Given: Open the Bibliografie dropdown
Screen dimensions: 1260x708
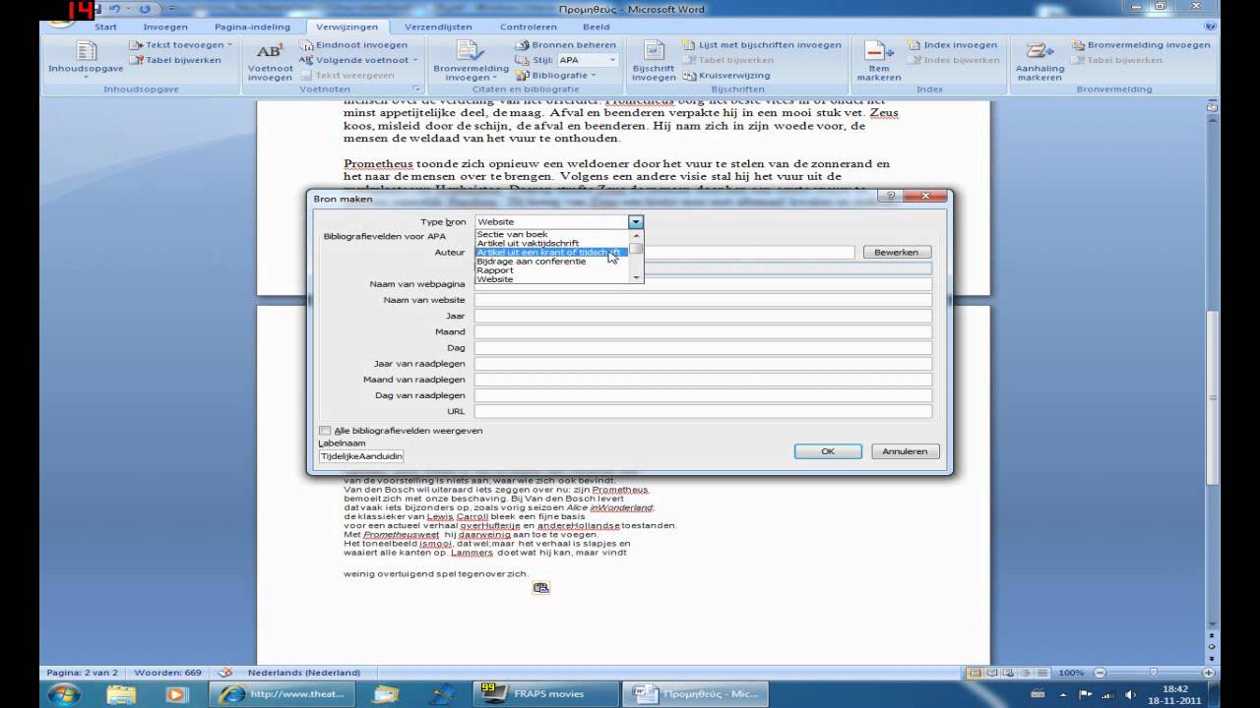Looking at the screenshot, I should pos(557,75).
